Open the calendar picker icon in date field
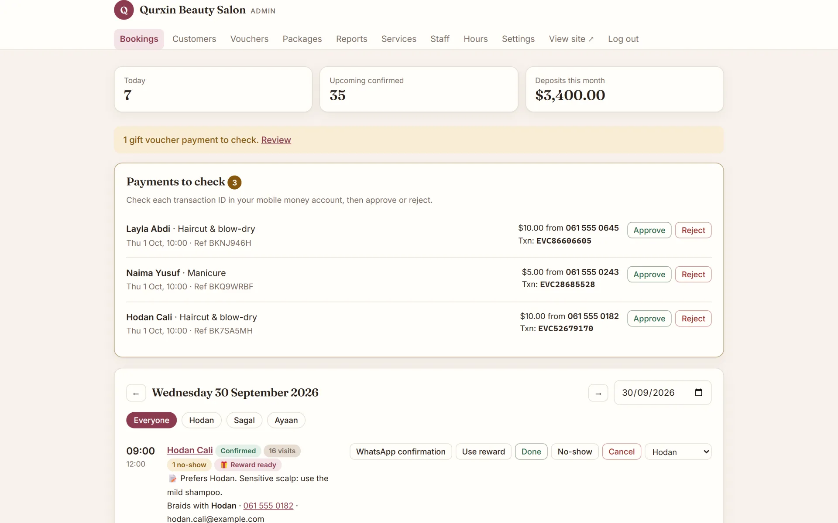The height and width of the screenshot is (523, 838). tap(698, 392)
